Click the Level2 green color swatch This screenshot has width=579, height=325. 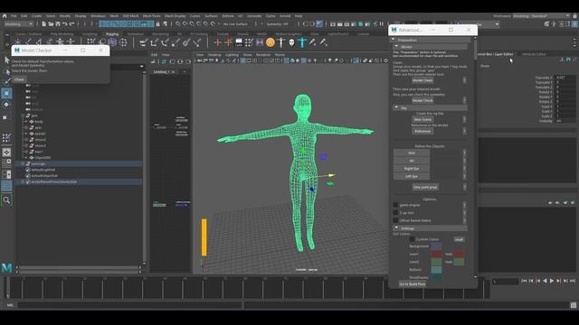(x=436, y=262)
